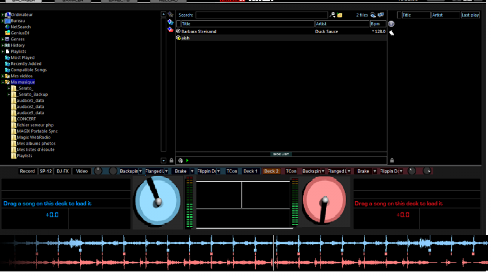
Task: Click in the Search input field
Action: click(261, 15)
